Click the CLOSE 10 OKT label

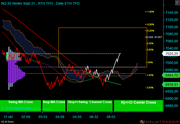coord(154,37)
